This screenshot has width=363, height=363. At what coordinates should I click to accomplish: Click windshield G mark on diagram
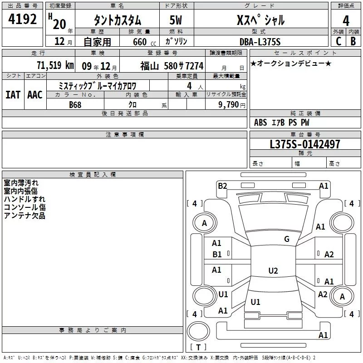[287, 239]
